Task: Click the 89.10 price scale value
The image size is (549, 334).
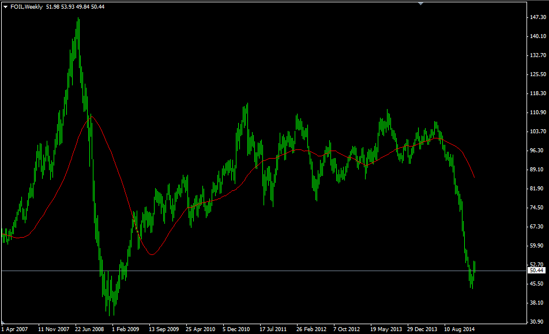Action: [x=538, y=170]
